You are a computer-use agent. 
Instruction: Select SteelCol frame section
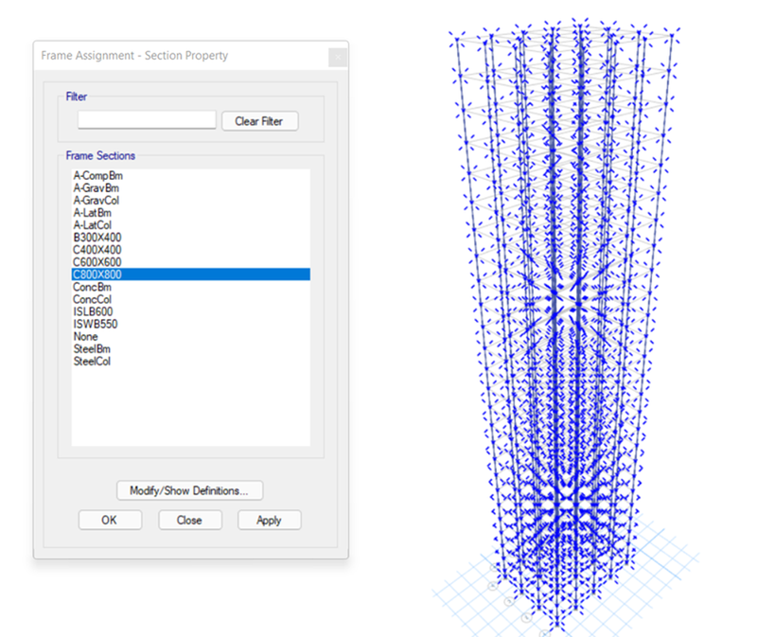coord(191,362)
